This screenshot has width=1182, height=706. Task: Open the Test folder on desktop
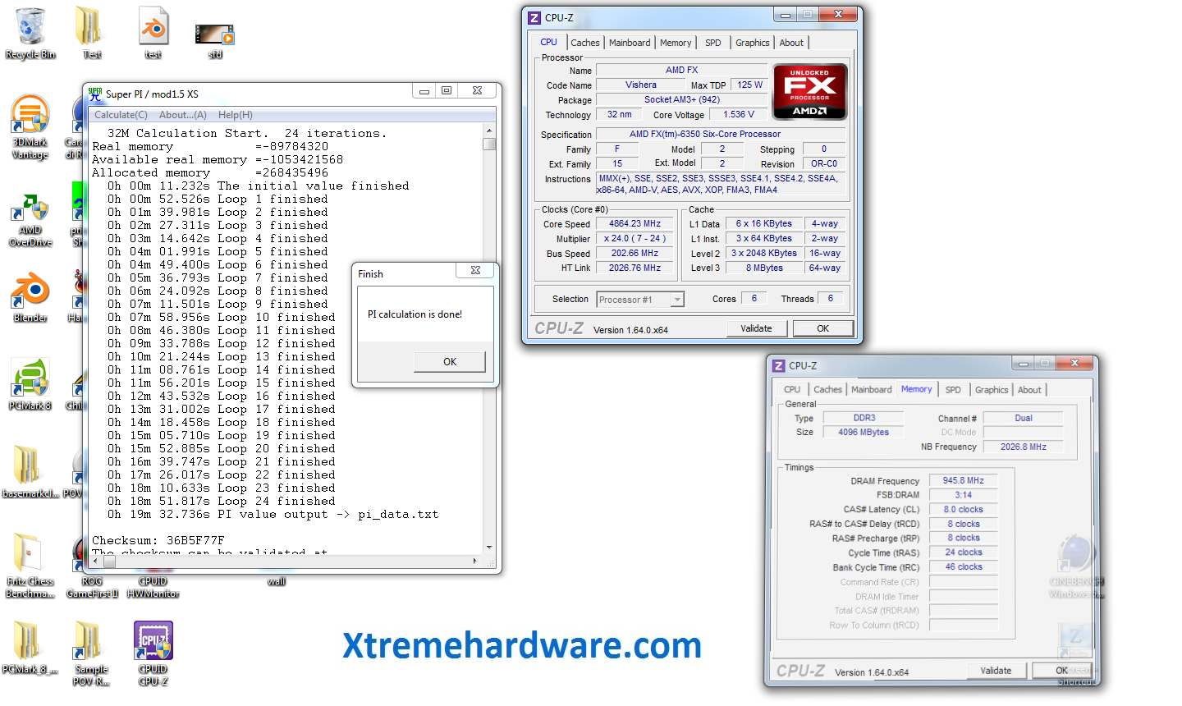(x=91, y=33)
